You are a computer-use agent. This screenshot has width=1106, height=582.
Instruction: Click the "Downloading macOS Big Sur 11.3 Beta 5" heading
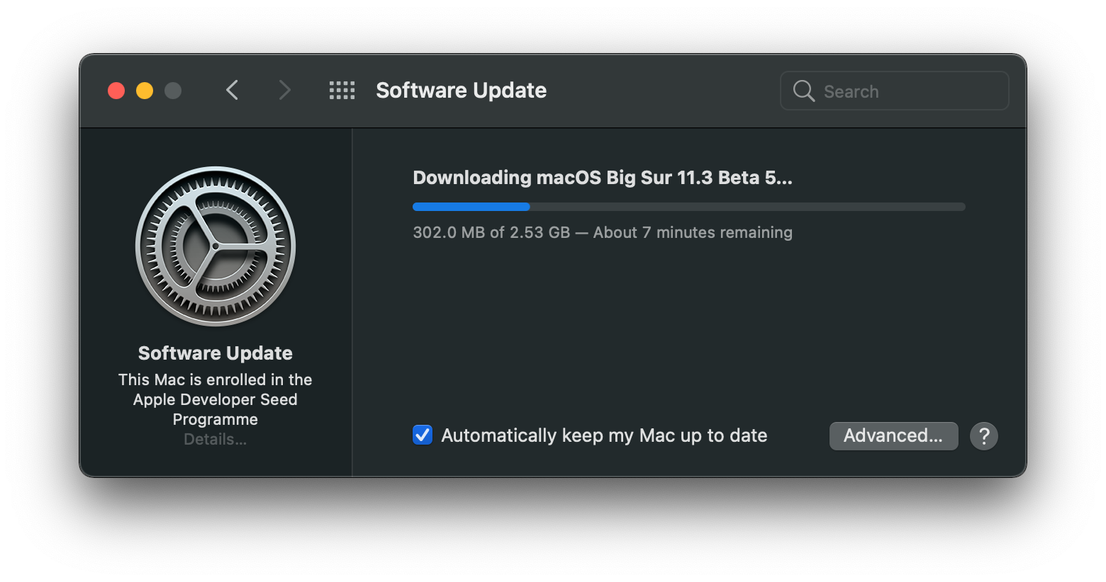coord(602,178)
